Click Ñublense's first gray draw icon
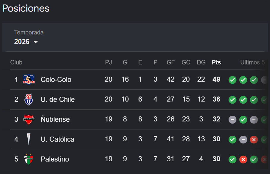The height and width of the screenshot is (174, 270). [232, 120]
